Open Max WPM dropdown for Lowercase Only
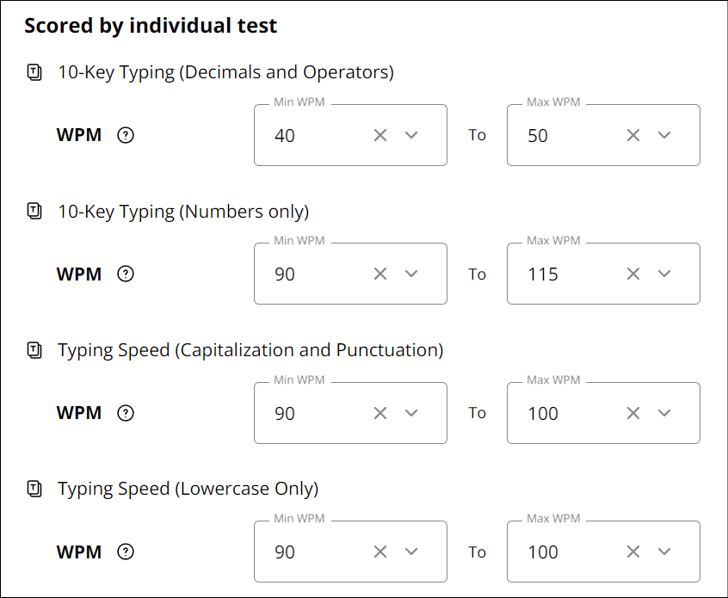The height and width of the screenshot is (598, 728). (x=664, y=552)
